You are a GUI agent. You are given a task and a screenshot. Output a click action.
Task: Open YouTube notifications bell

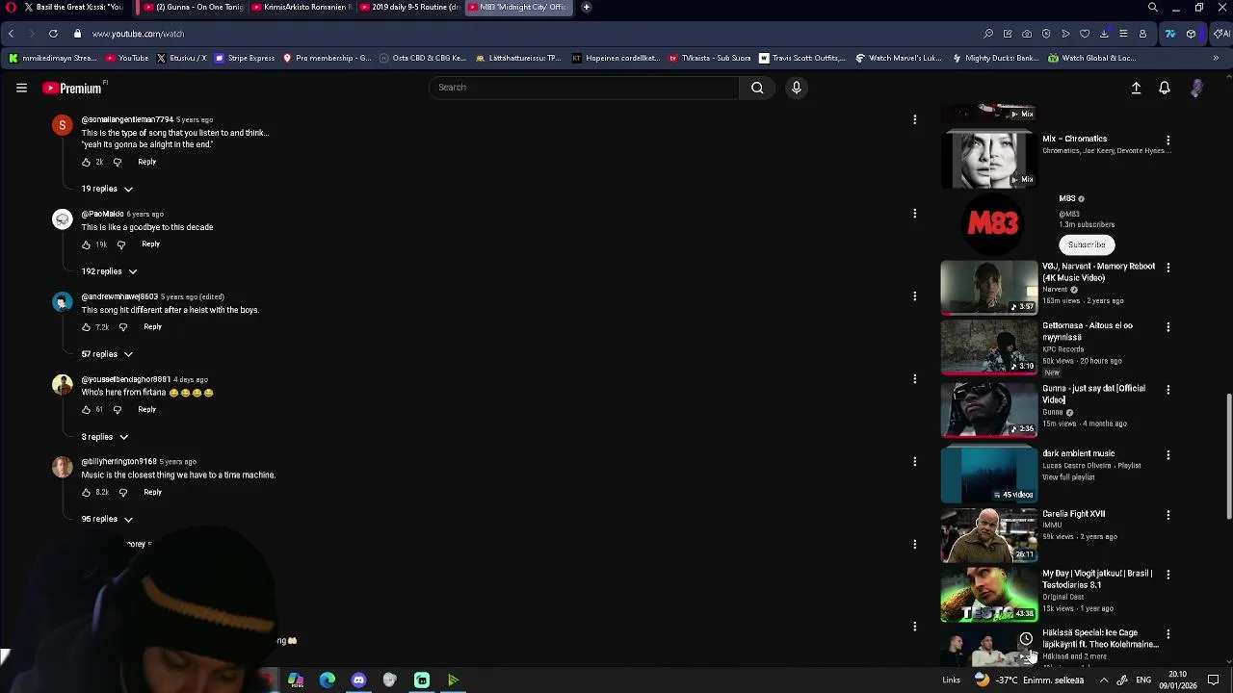(1165, 88)
